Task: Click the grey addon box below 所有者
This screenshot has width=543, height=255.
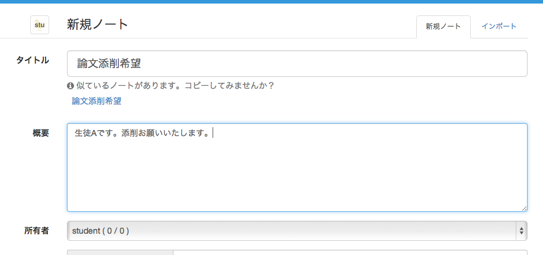Action: tap(120, 252)
